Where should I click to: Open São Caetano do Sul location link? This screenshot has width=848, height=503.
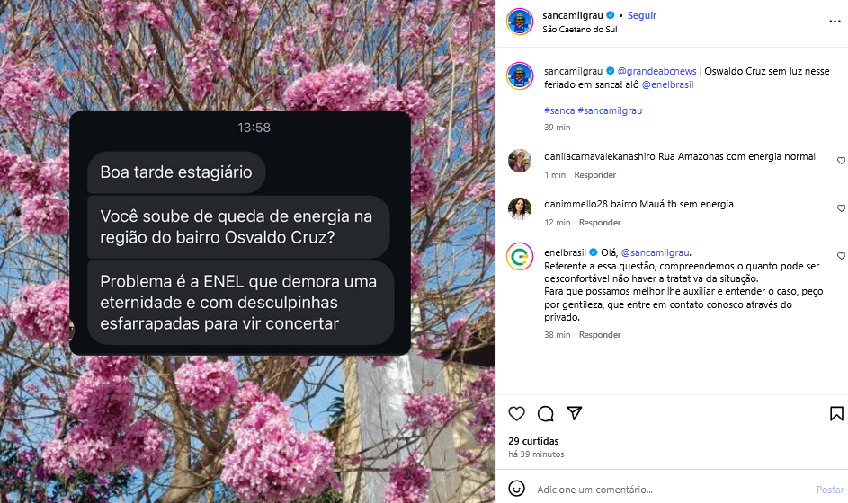[580, 29]
